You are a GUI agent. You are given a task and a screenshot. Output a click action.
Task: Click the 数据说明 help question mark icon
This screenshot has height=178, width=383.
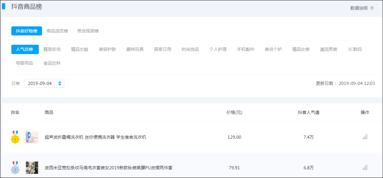tap(372, 8)
